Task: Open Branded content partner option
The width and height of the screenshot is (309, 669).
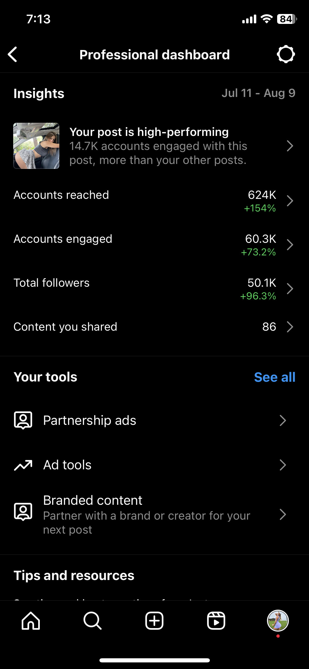Action: point(154,515)
